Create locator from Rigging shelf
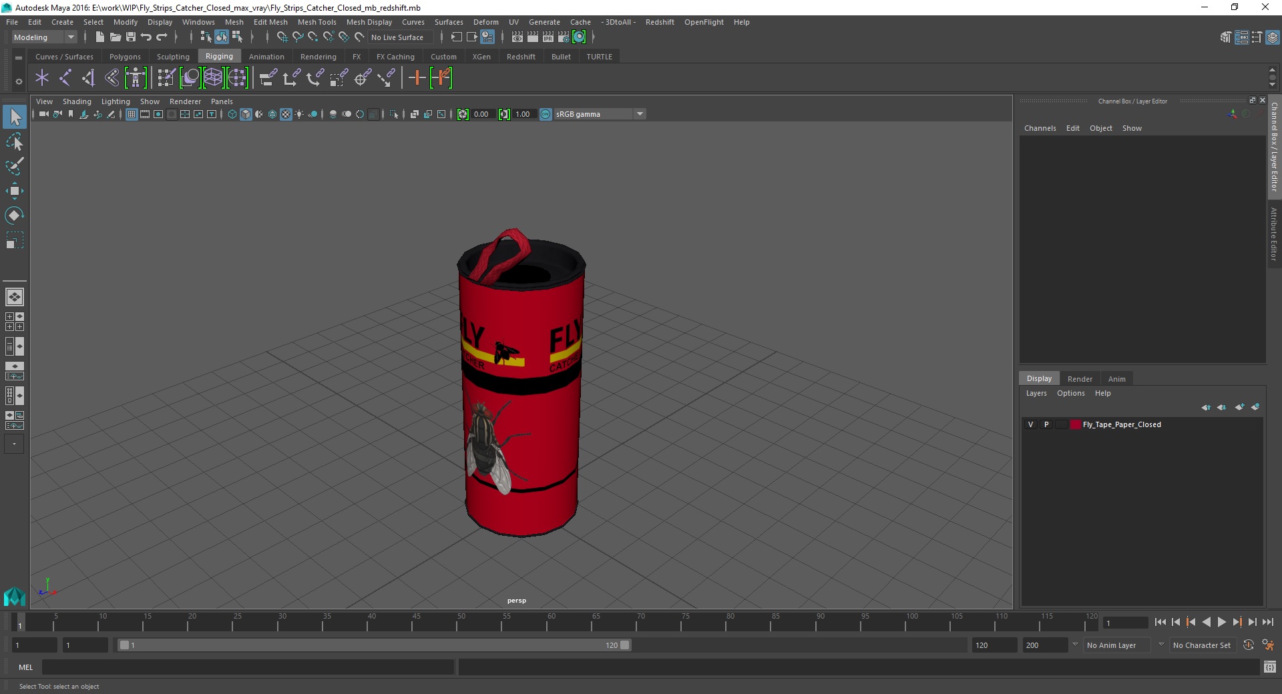 point(42,78)
